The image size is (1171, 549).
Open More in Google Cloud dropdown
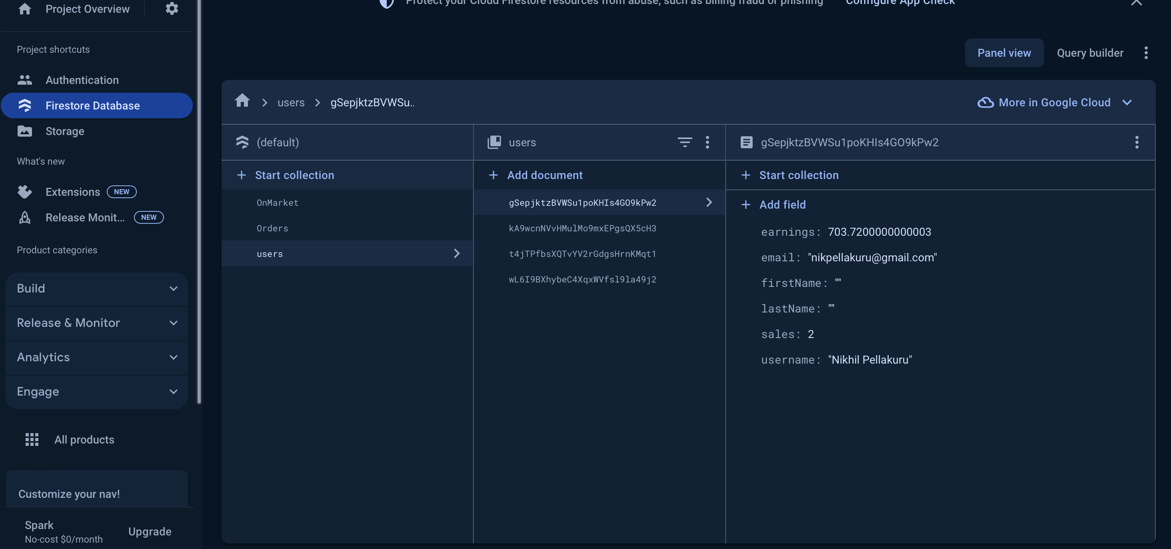click(x=1054, y=102)
